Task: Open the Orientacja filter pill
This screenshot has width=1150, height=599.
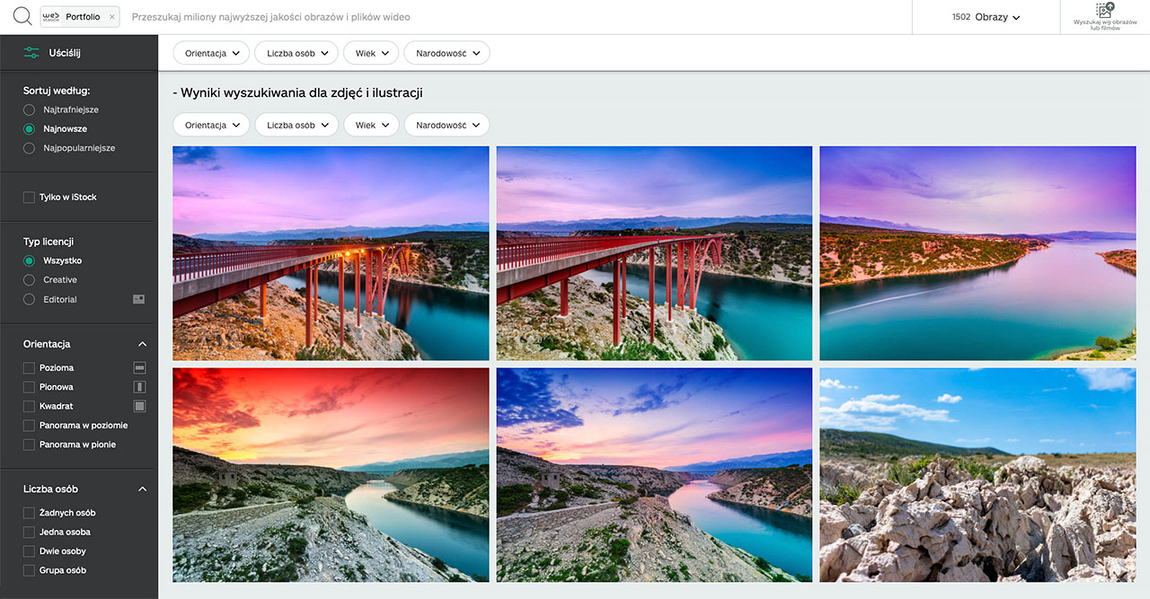Action: pos(210,53)
